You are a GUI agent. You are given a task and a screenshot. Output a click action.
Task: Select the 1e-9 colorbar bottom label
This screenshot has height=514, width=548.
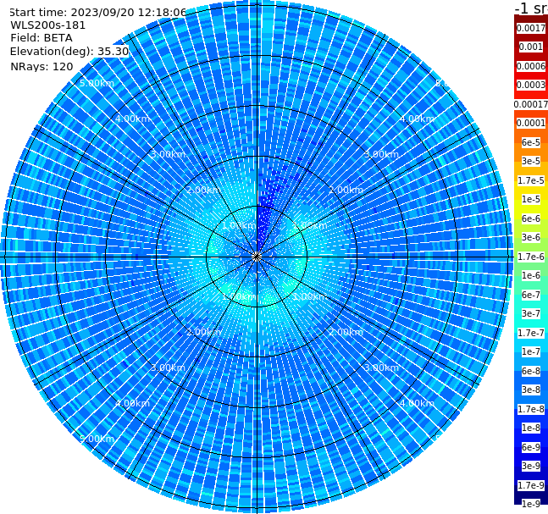(531, 504)
